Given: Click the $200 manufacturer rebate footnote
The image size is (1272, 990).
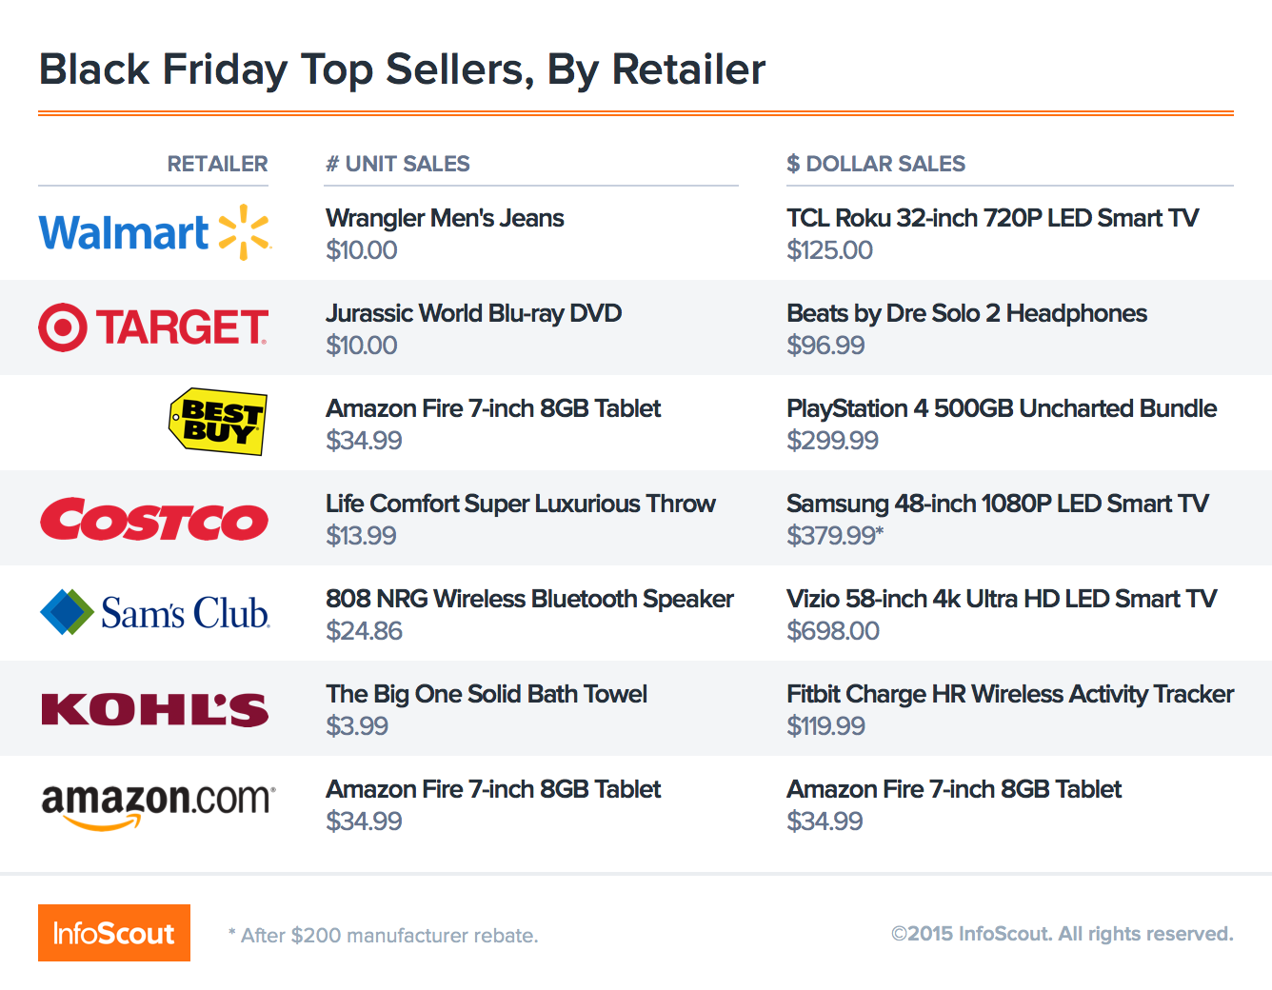Looking at the screenshot, I should tap(384, 936).
